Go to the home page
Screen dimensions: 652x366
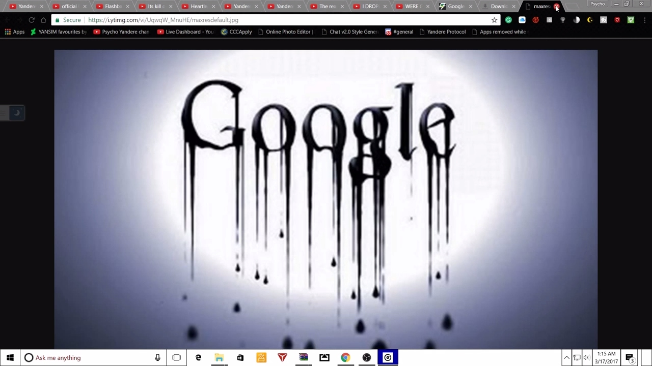click(x=43, y=20)
